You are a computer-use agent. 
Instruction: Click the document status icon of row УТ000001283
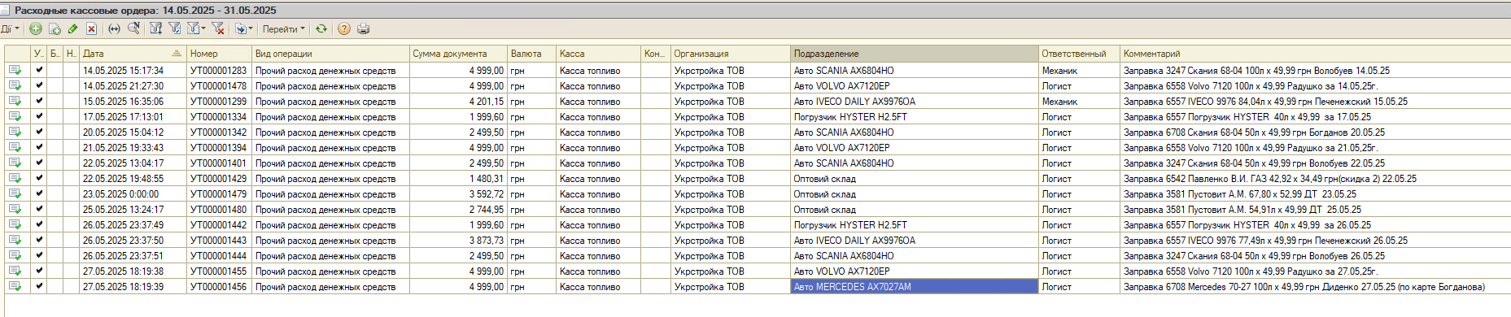15,70
